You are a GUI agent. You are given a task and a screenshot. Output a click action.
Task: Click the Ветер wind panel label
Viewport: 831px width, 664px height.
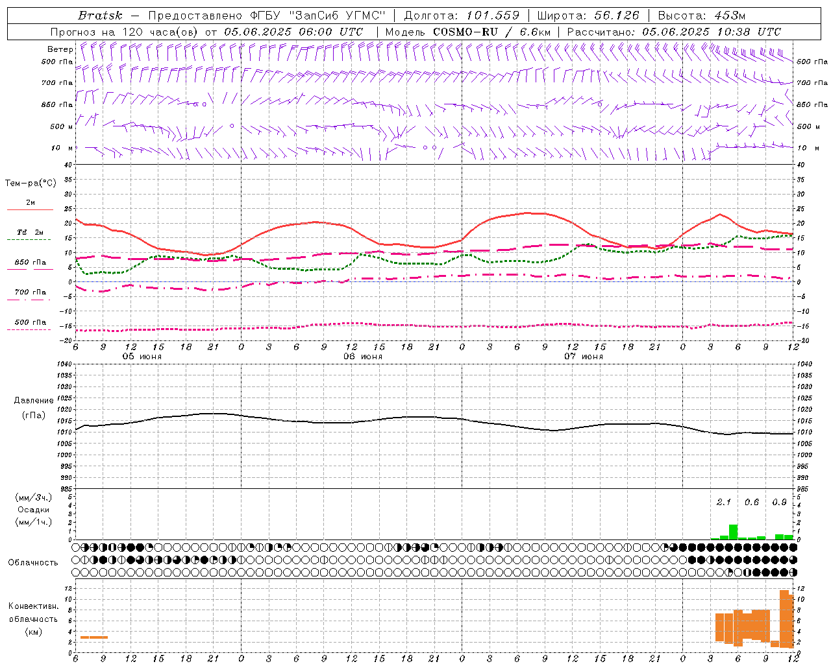click(x=60, y=49)
